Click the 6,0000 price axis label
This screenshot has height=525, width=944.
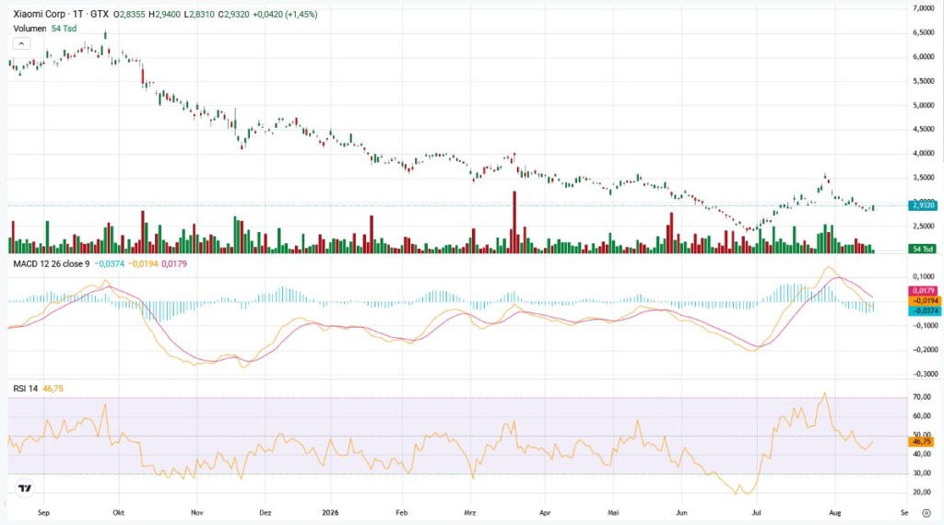click(x=923, y=56)
